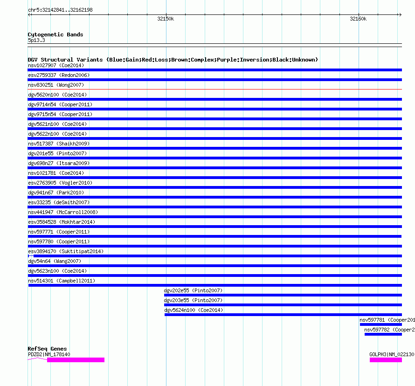Click the magenta PDZD2 exon block

tap(76, 360)
